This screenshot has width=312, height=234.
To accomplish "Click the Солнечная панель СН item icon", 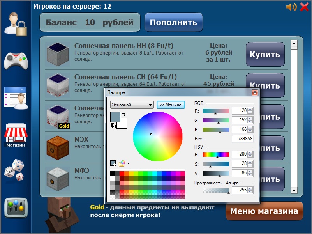I will pyautogui.click(x=58, y=85).
